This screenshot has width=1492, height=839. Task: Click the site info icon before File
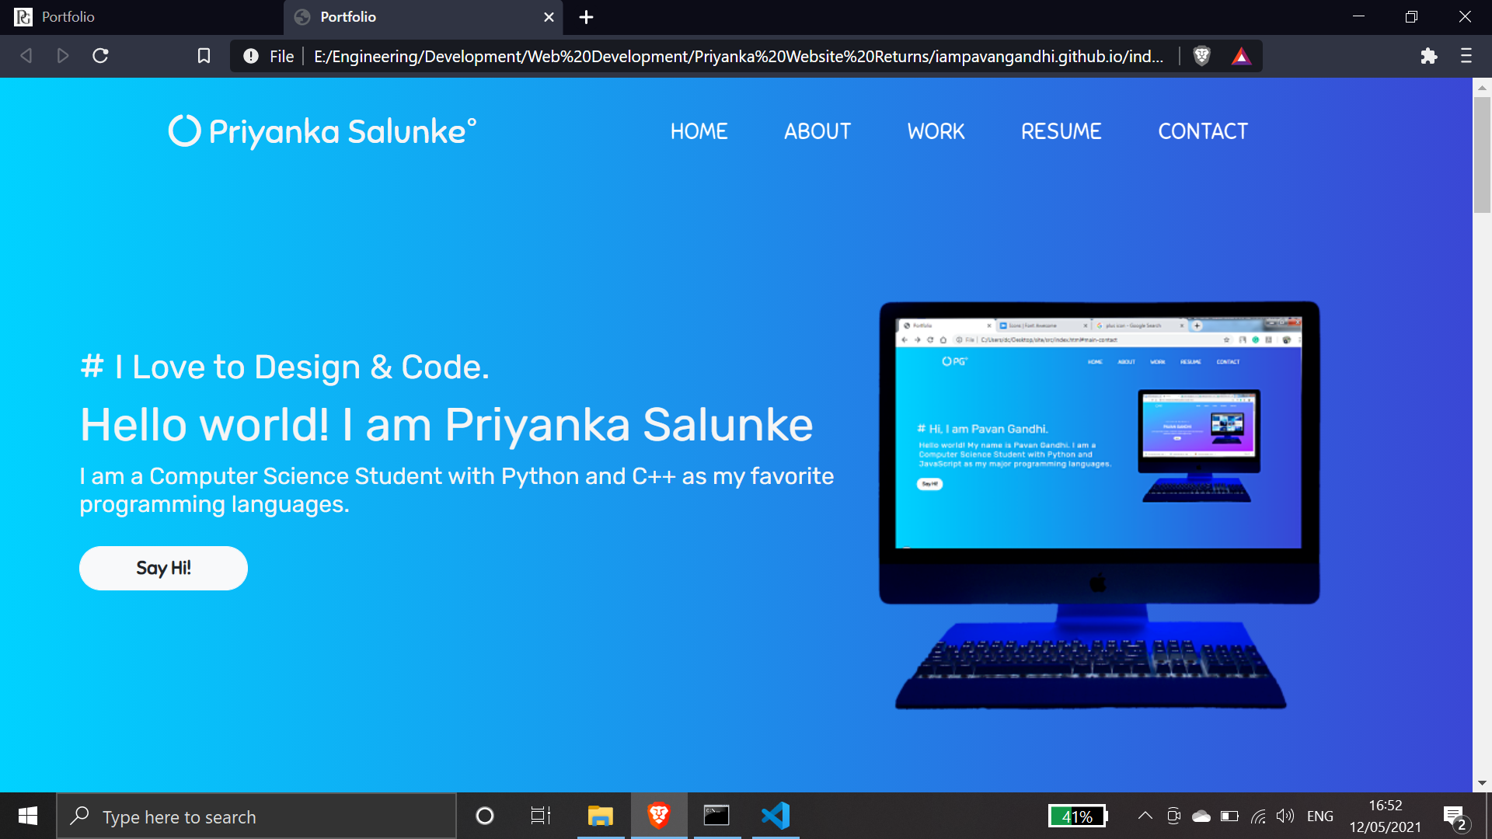[250, 56]
